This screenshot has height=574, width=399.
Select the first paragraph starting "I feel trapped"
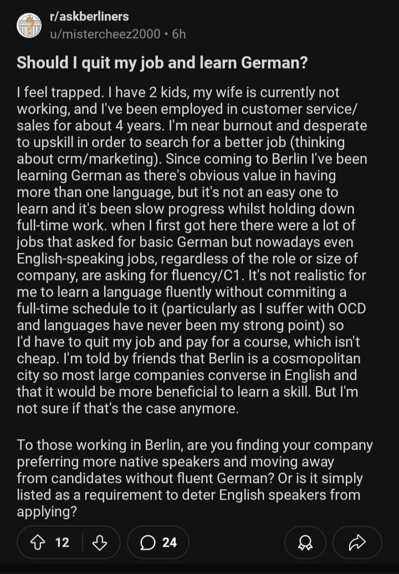pyautogui.click(x=192, y=250)
